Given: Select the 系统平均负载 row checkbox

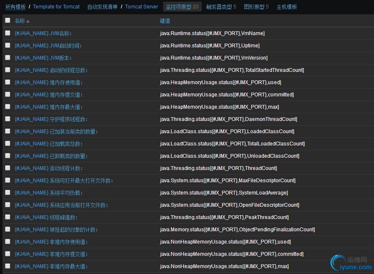Looking at the screenshot, I should (x=8, y=192).
